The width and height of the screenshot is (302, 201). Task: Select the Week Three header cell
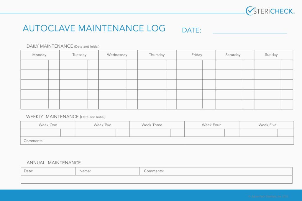coord(152,125)
